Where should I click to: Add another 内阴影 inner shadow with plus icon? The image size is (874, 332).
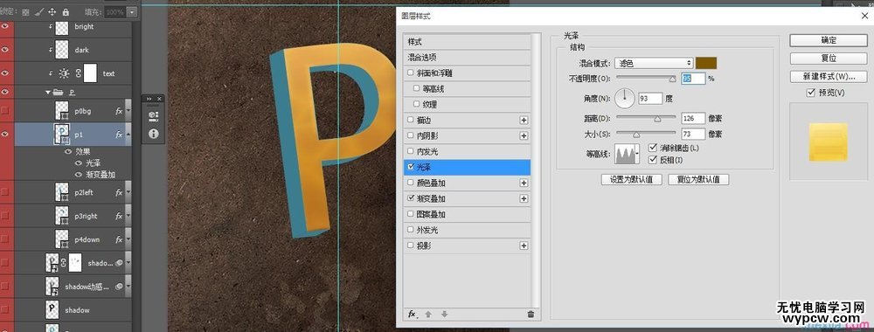coord(524,135)
